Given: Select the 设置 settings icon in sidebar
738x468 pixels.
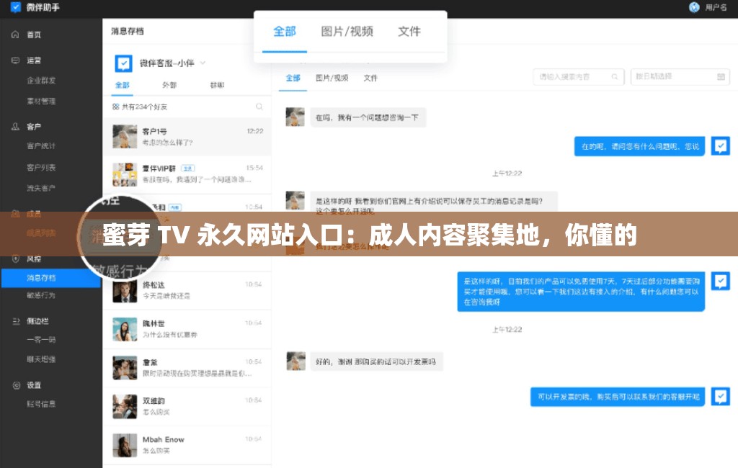Looking at the screenshot, I should [15, 385].
